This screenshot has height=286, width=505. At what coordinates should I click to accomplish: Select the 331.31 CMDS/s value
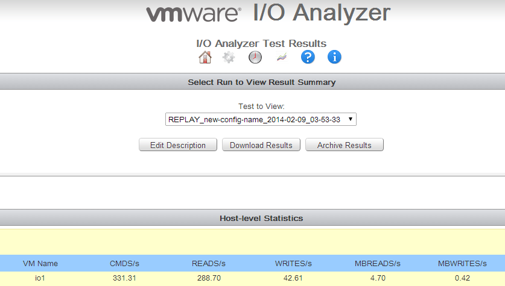pos(124,278)
